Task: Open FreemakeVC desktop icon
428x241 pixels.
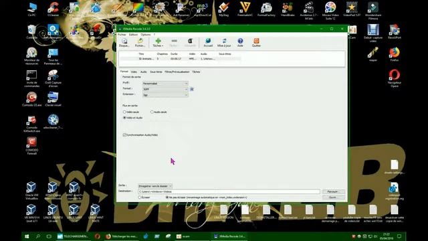Action: point(245,9)
